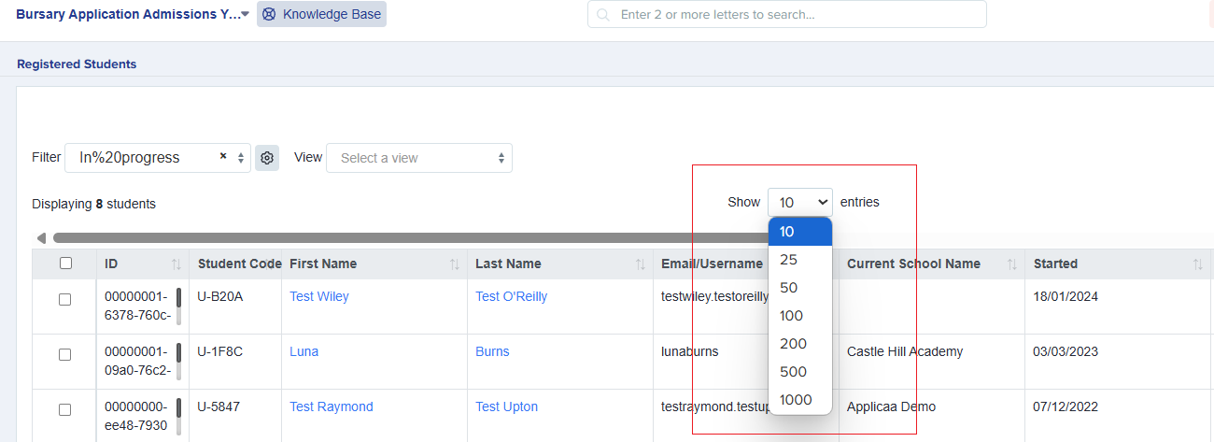Clear the In%20progress filter with the x
This screenshot has height=442, width=1214.
pyautogui.click(x=223, y=156)
